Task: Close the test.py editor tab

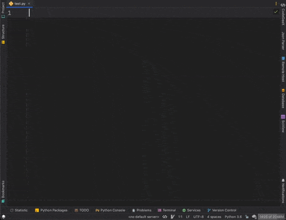Action: tap(29, 3)
